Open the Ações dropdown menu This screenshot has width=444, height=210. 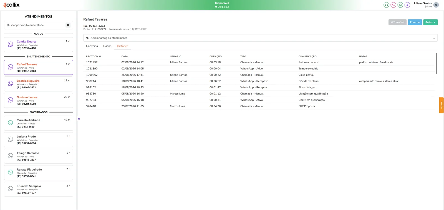(x=430, y=22)
